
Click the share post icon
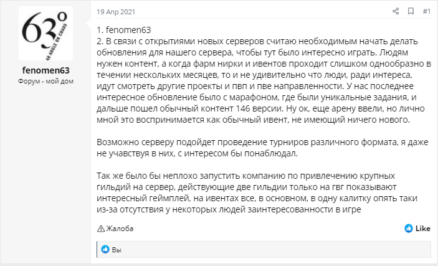pos(395,11)
